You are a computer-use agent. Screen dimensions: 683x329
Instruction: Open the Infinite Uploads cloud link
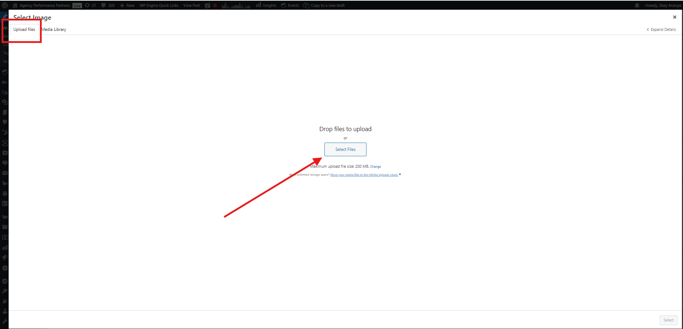click(364, 175)
